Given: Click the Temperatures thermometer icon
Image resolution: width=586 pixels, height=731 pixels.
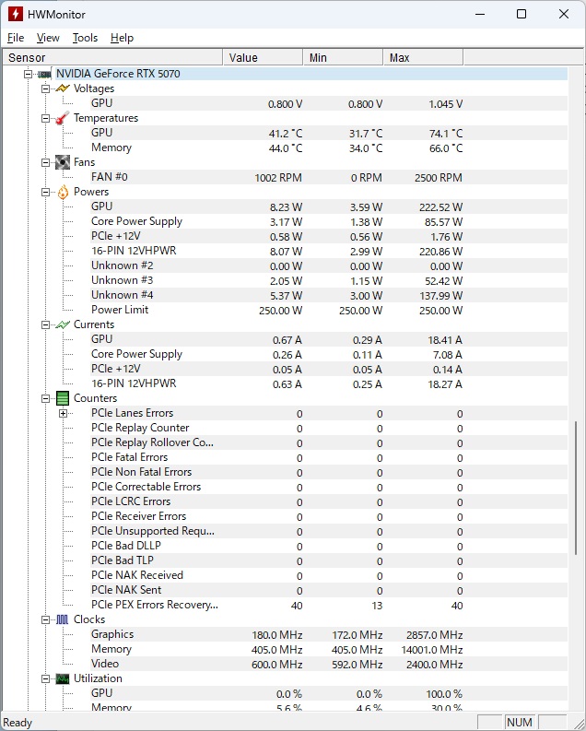Looking at the screenshot, I should click(63, 117).
